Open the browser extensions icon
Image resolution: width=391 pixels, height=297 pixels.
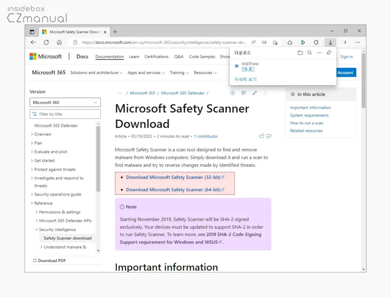[x=316, y=42]
